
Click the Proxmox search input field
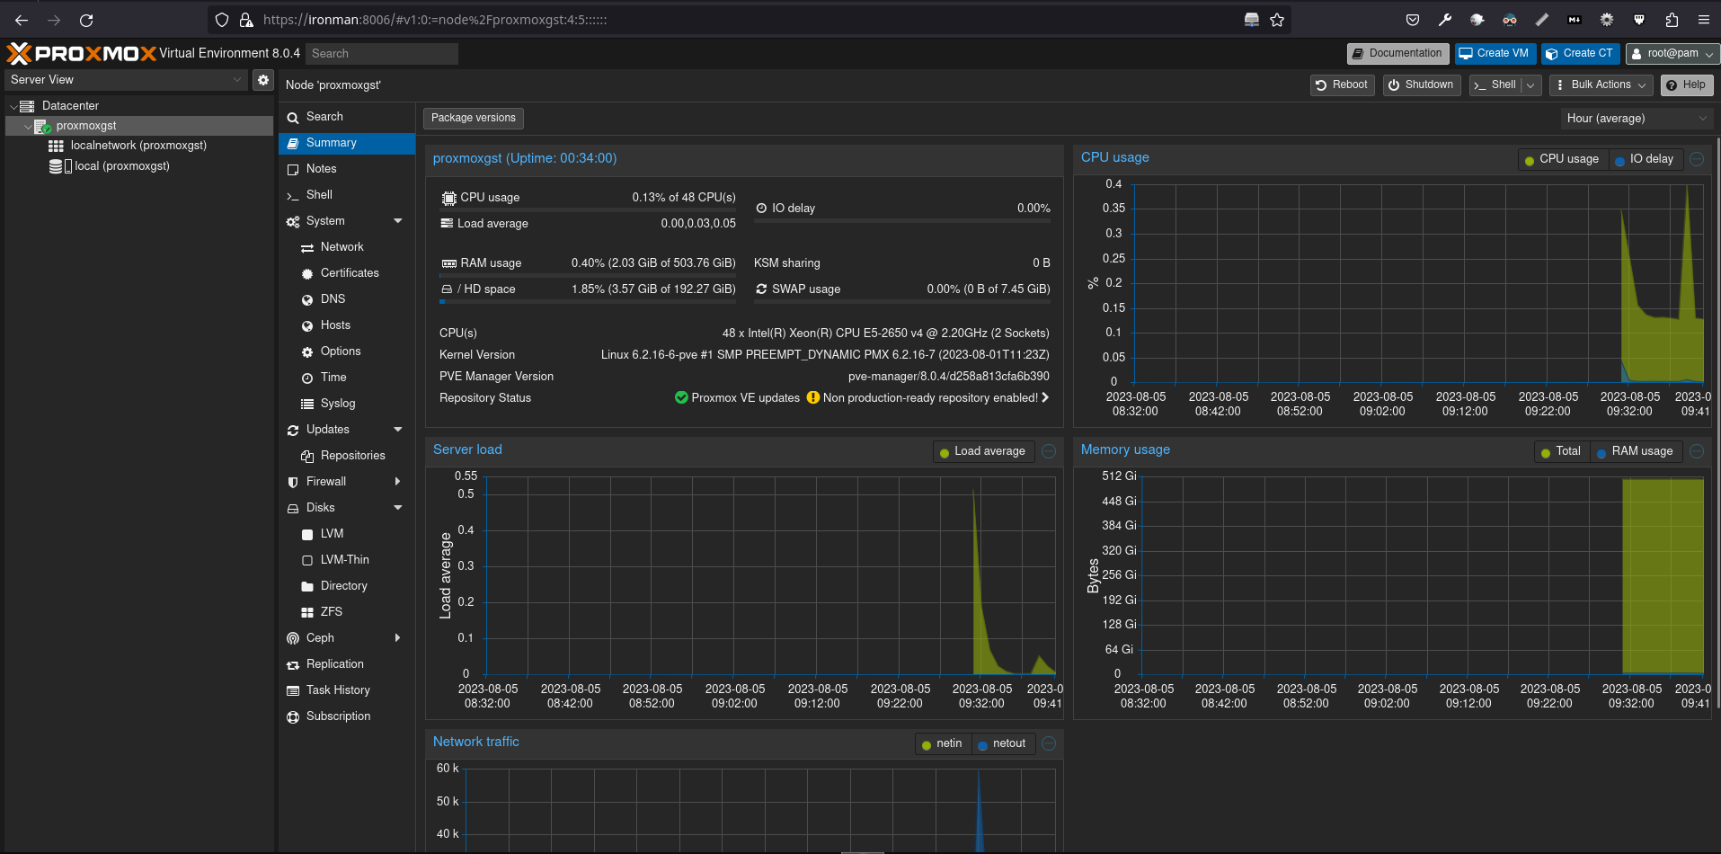381,54
